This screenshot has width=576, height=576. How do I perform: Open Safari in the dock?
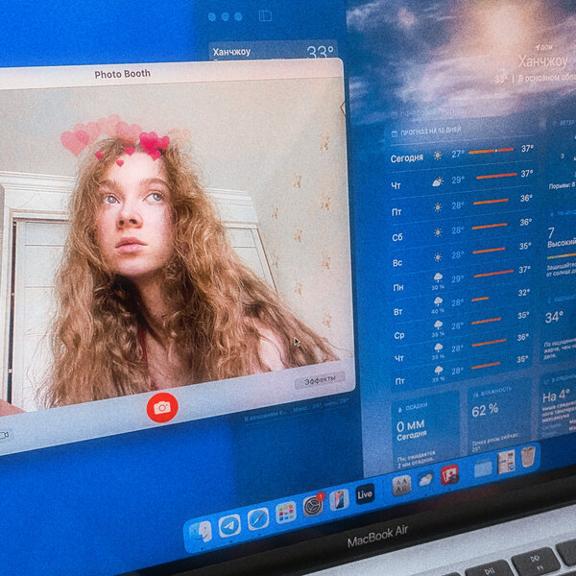click(257, 518)
